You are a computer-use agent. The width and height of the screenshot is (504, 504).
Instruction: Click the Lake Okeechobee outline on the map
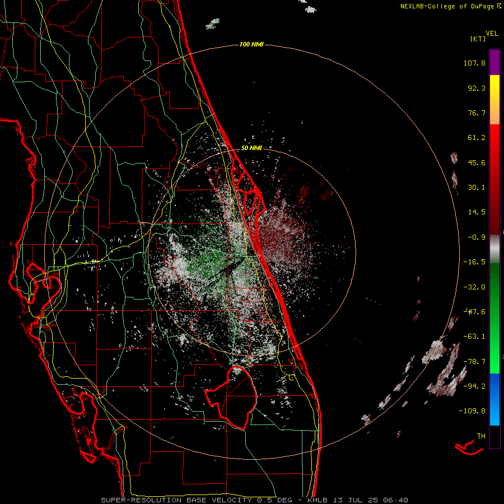point(232,398)
